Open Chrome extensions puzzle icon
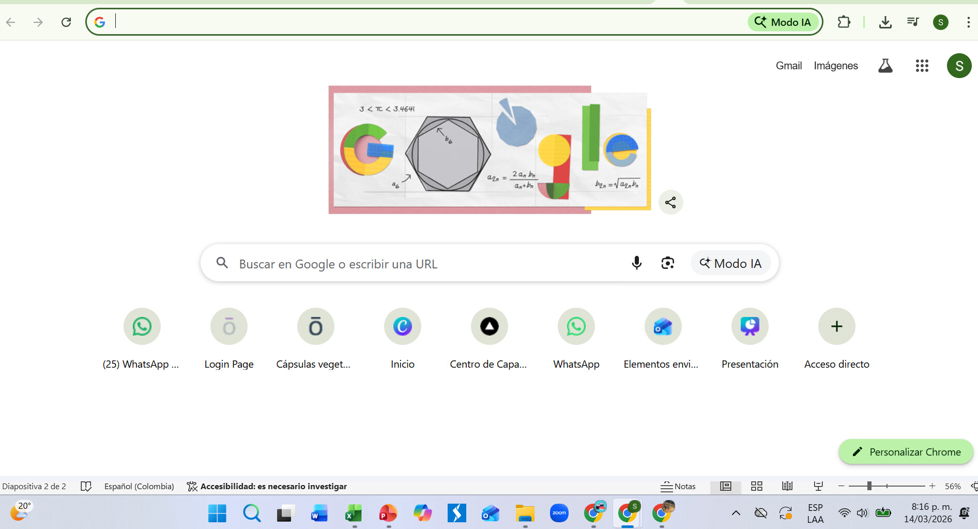 (x=844, y=22)
